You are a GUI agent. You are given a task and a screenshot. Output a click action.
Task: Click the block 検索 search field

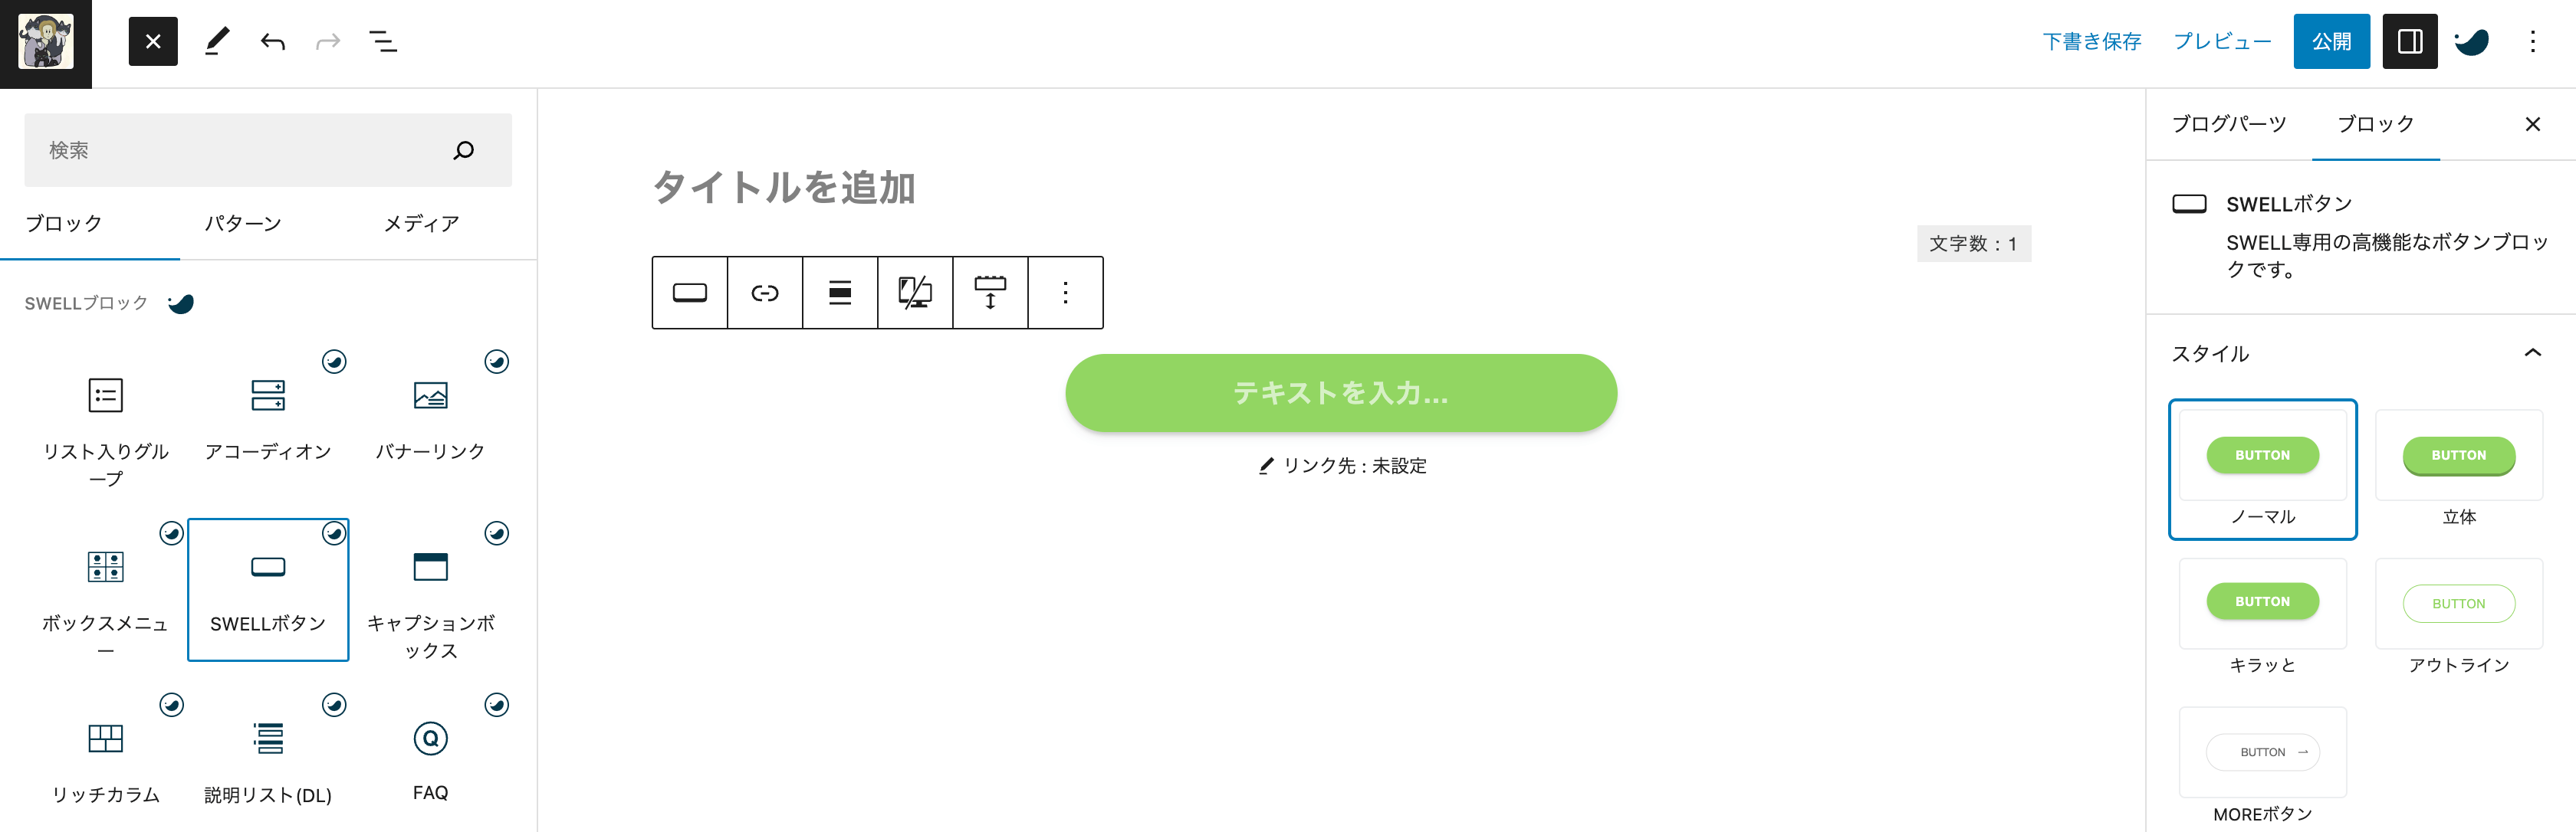268,150
